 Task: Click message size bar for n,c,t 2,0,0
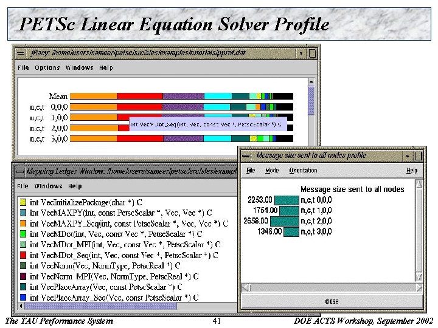284,221
